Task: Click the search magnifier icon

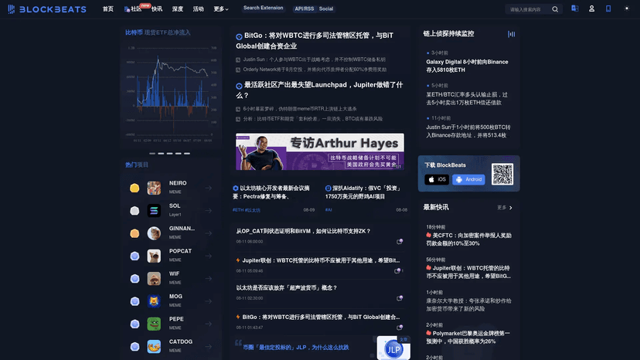Action: [x=555, y=9]
